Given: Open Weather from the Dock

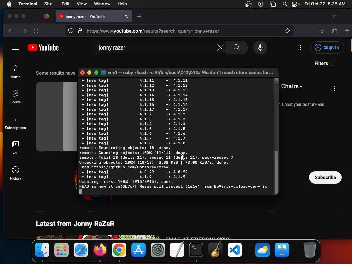Looking at the screenshot, I should point(262,250).
